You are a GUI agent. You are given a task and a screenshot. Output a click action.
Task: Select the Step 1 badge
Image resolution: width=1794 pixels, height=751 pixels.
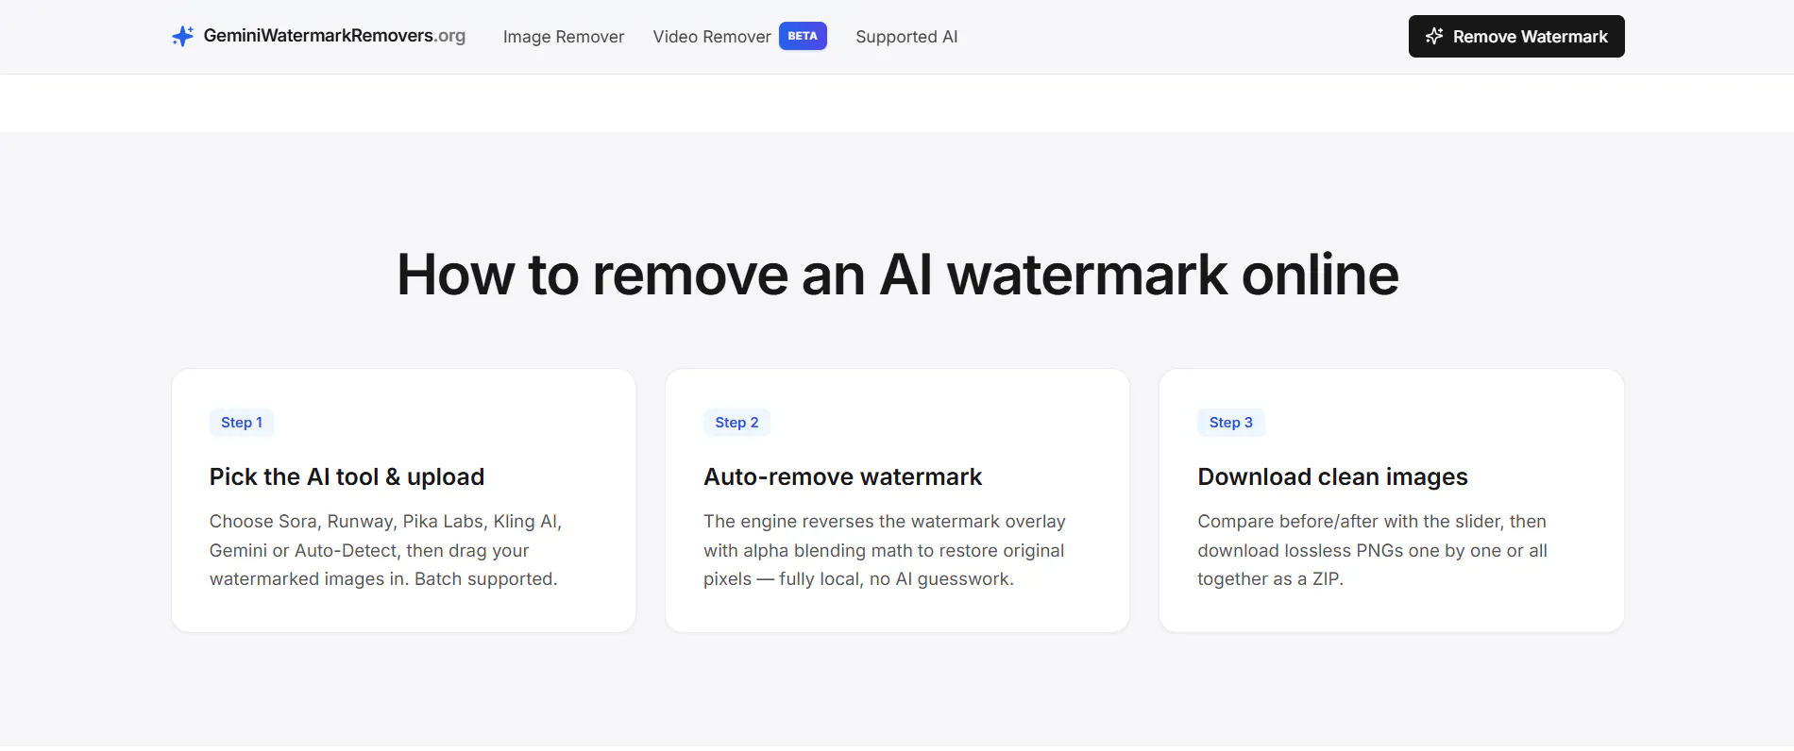[242, 423]
